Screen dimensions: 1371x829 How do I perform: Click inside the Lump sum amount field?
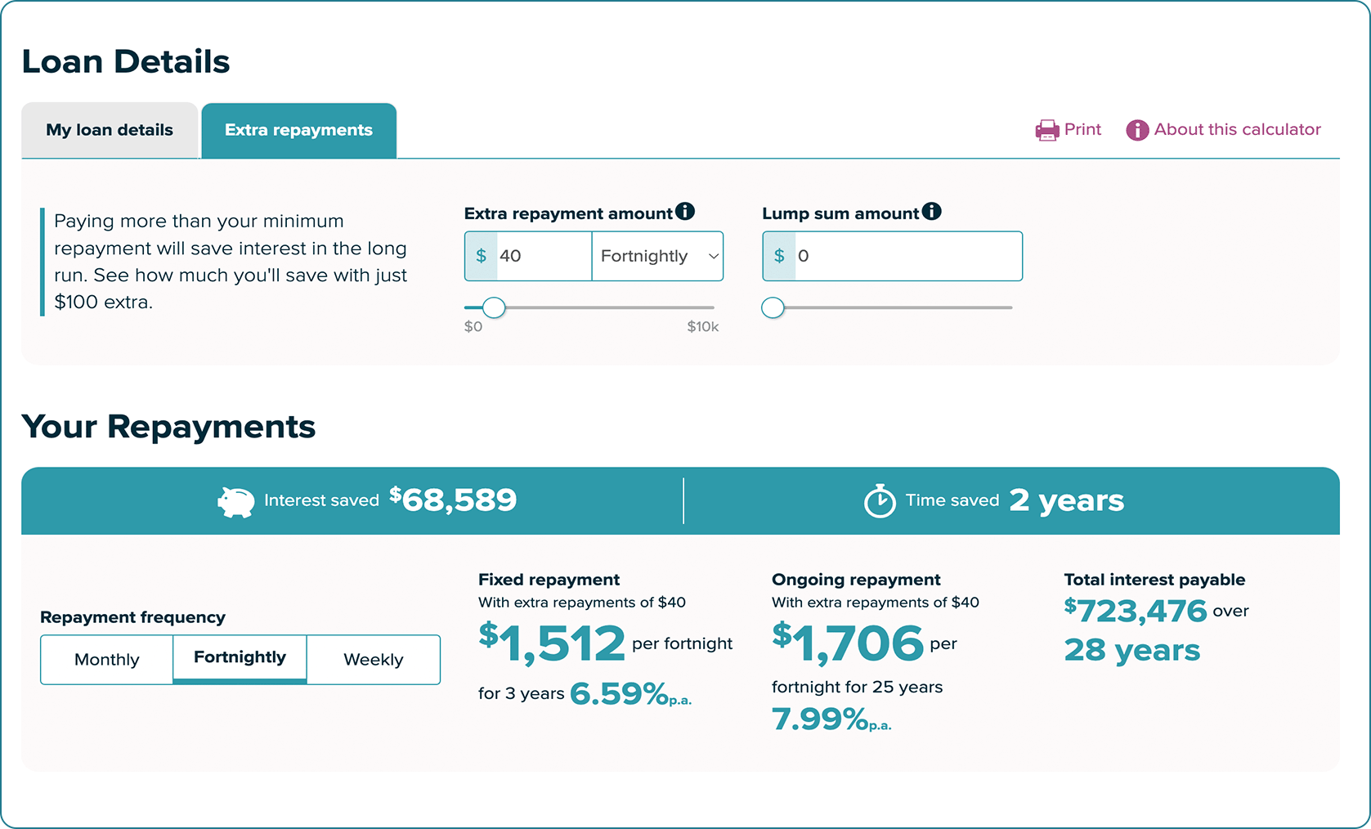[891, 256]
